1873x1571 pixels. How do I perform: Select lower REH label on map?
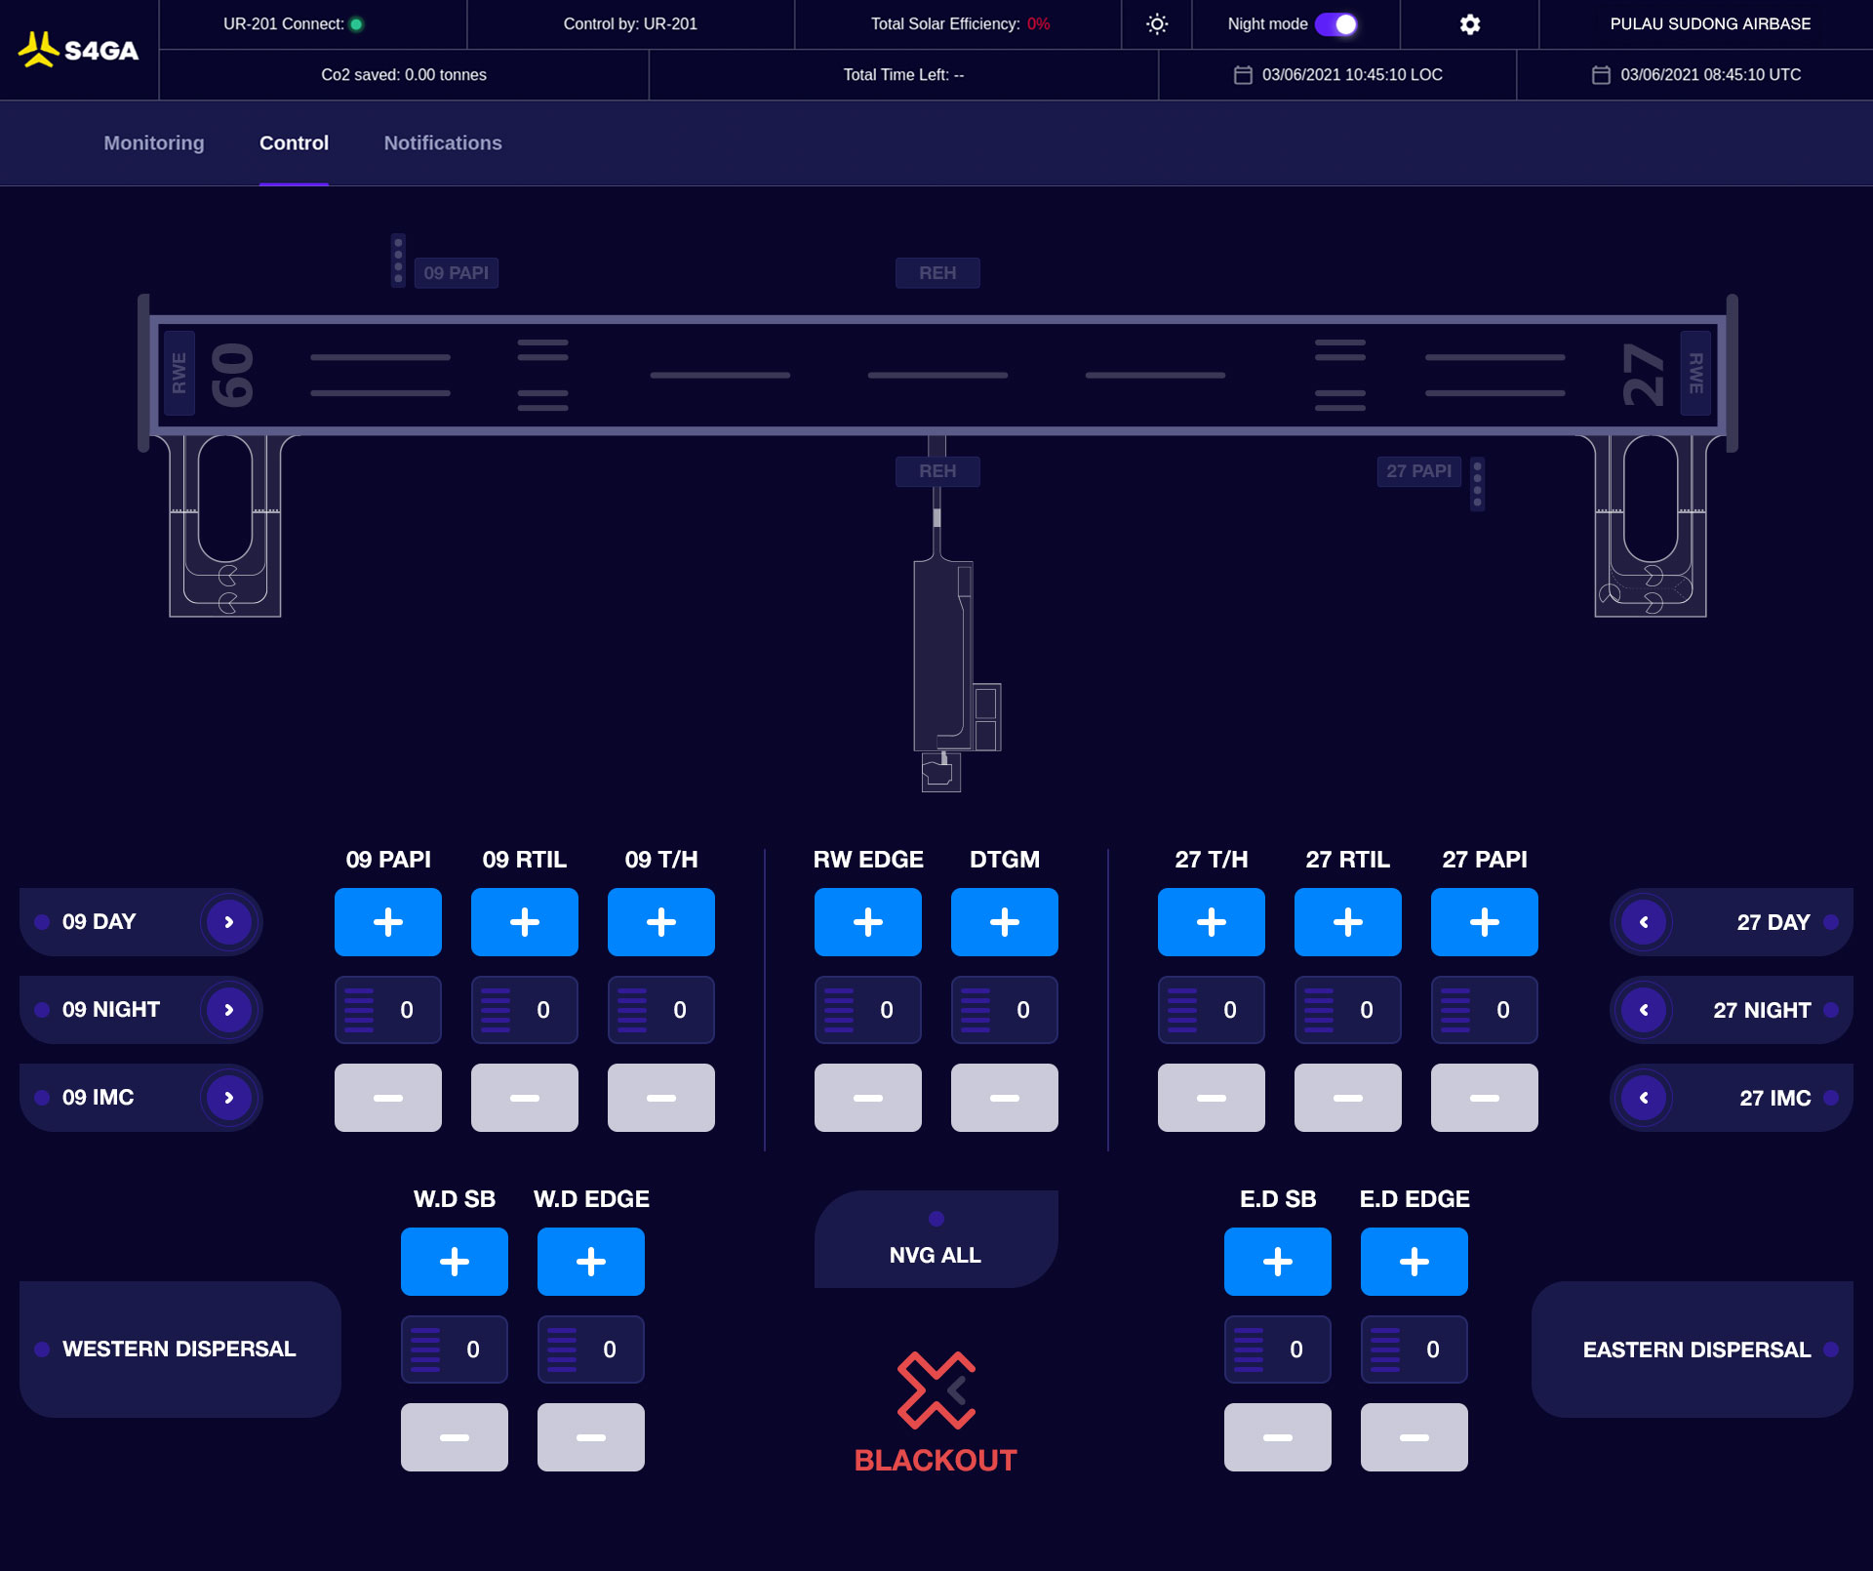point(937,471)
